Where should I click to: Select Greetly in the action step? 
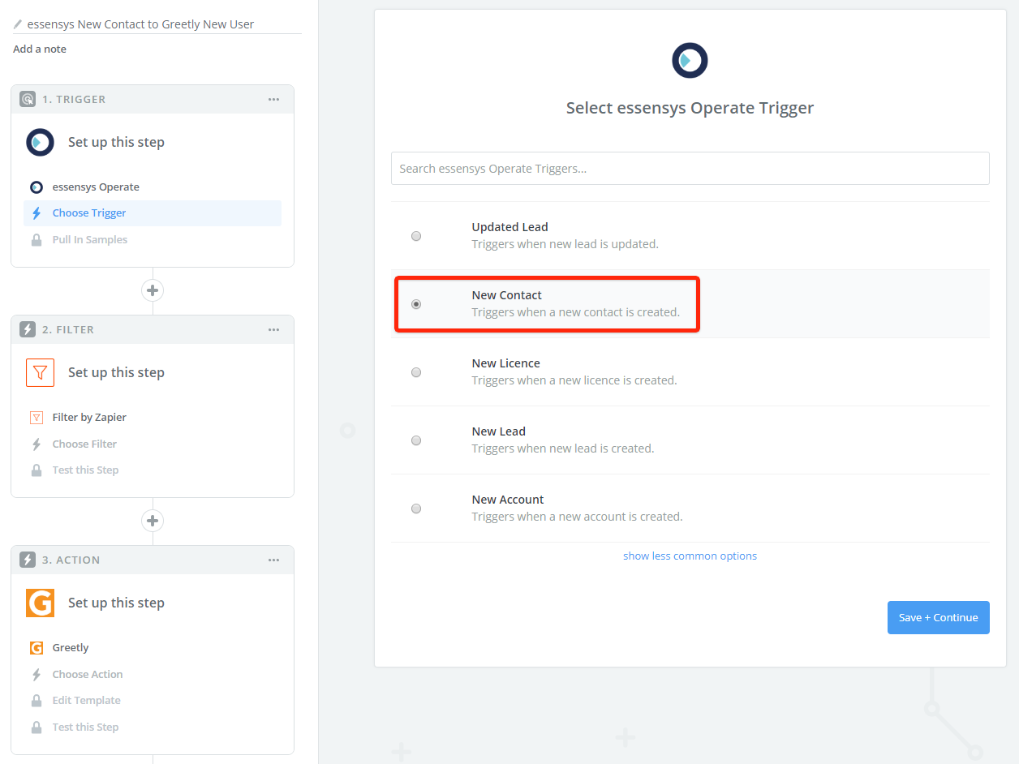[71, 647]
